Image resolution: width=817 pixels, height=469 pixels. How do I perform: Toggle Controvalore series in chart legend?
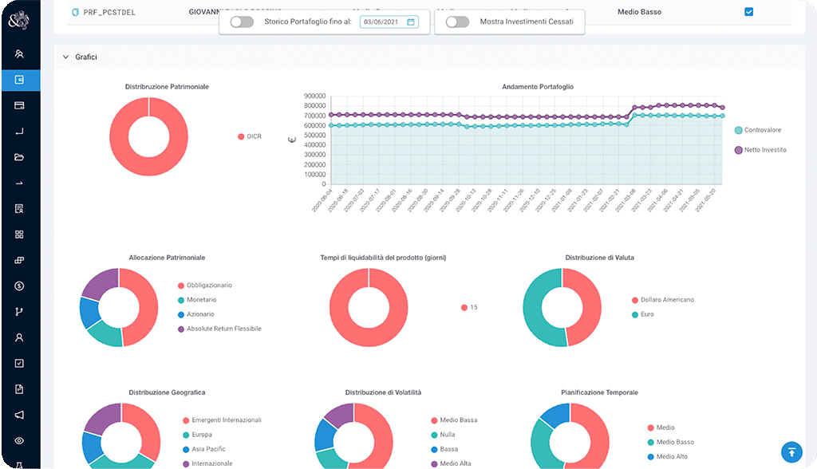[760, 130]
